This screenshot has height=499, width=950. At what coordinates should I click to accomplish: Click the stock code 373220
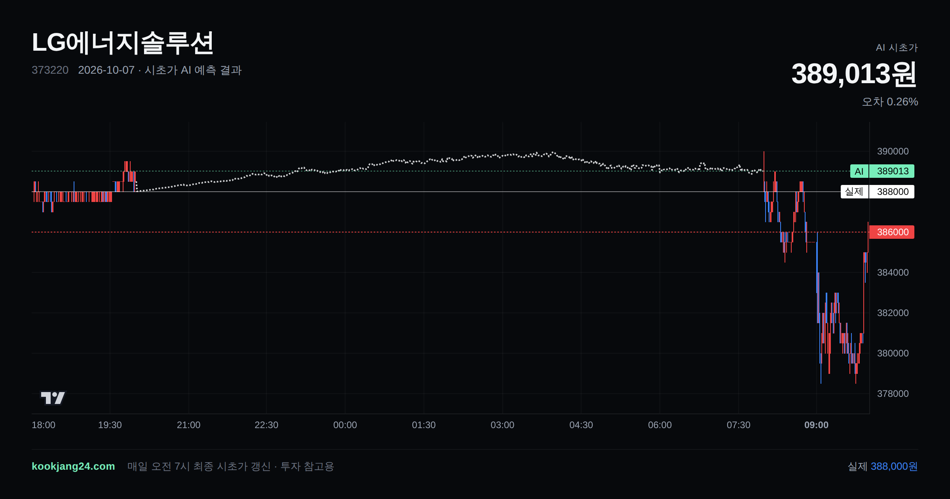coord(50,70)
